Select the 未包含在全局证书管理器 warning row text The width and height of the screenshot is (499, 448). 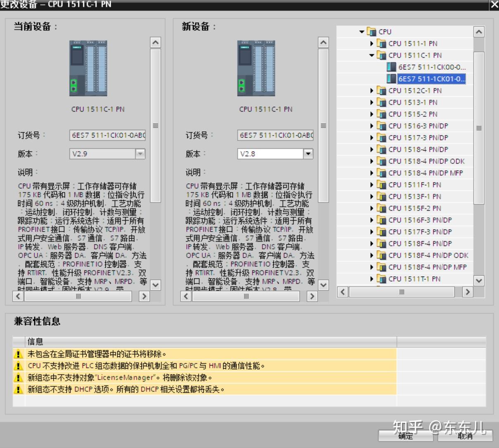(x=97, y=354)
